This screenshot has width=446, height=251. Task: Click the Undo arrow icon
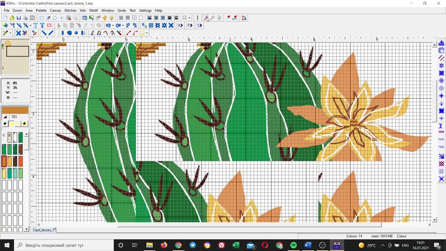point(108,25)
